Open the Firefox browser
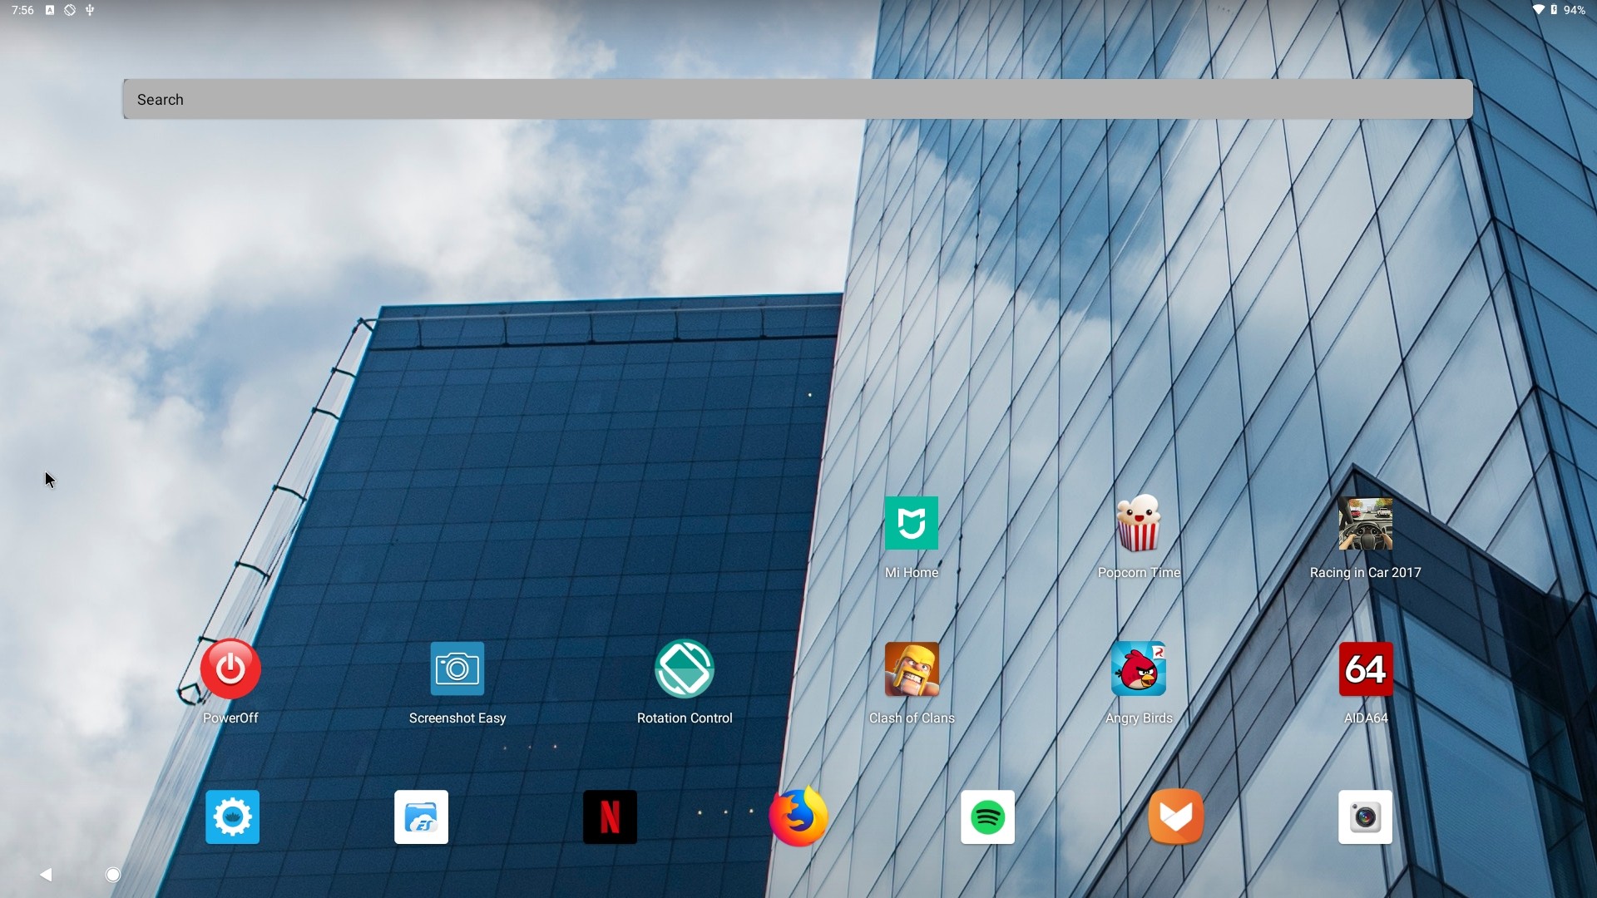1597x898 pixels. (x=798, y=817)
